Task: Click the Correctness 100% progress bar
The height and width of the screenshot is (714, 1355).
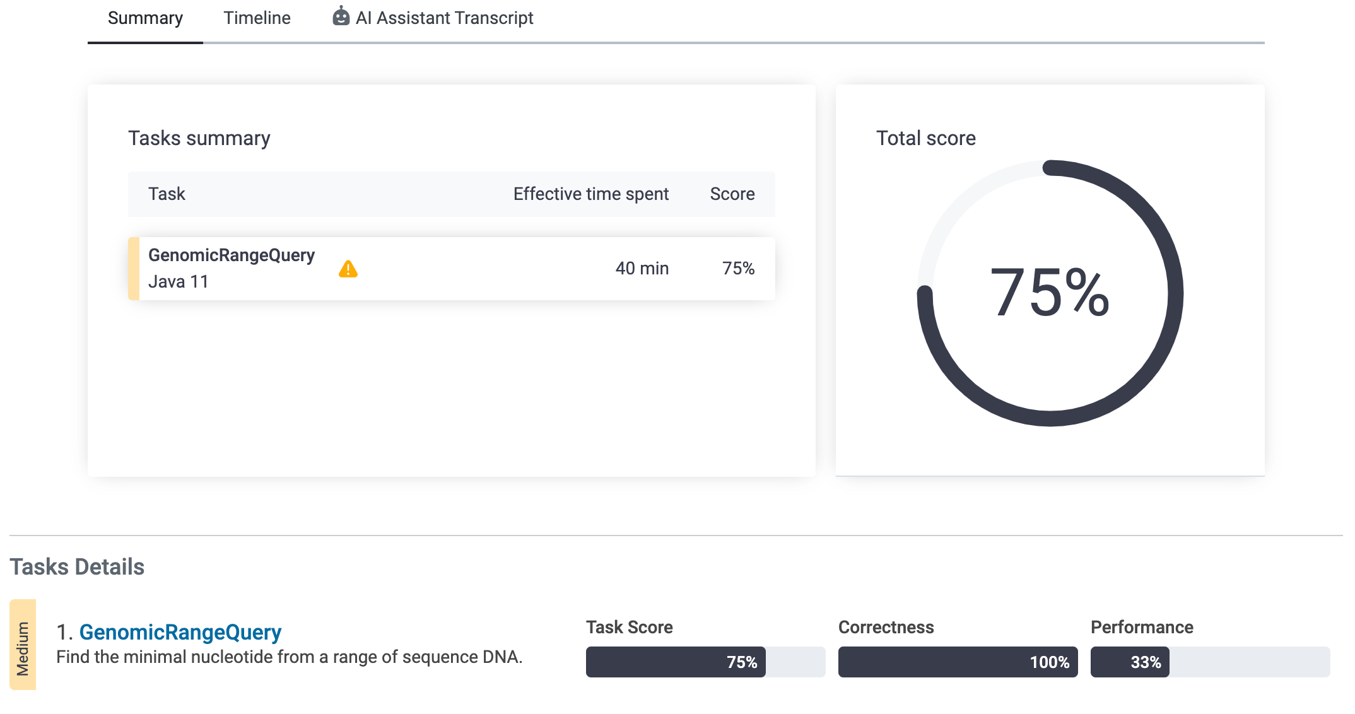Action: 957,662
